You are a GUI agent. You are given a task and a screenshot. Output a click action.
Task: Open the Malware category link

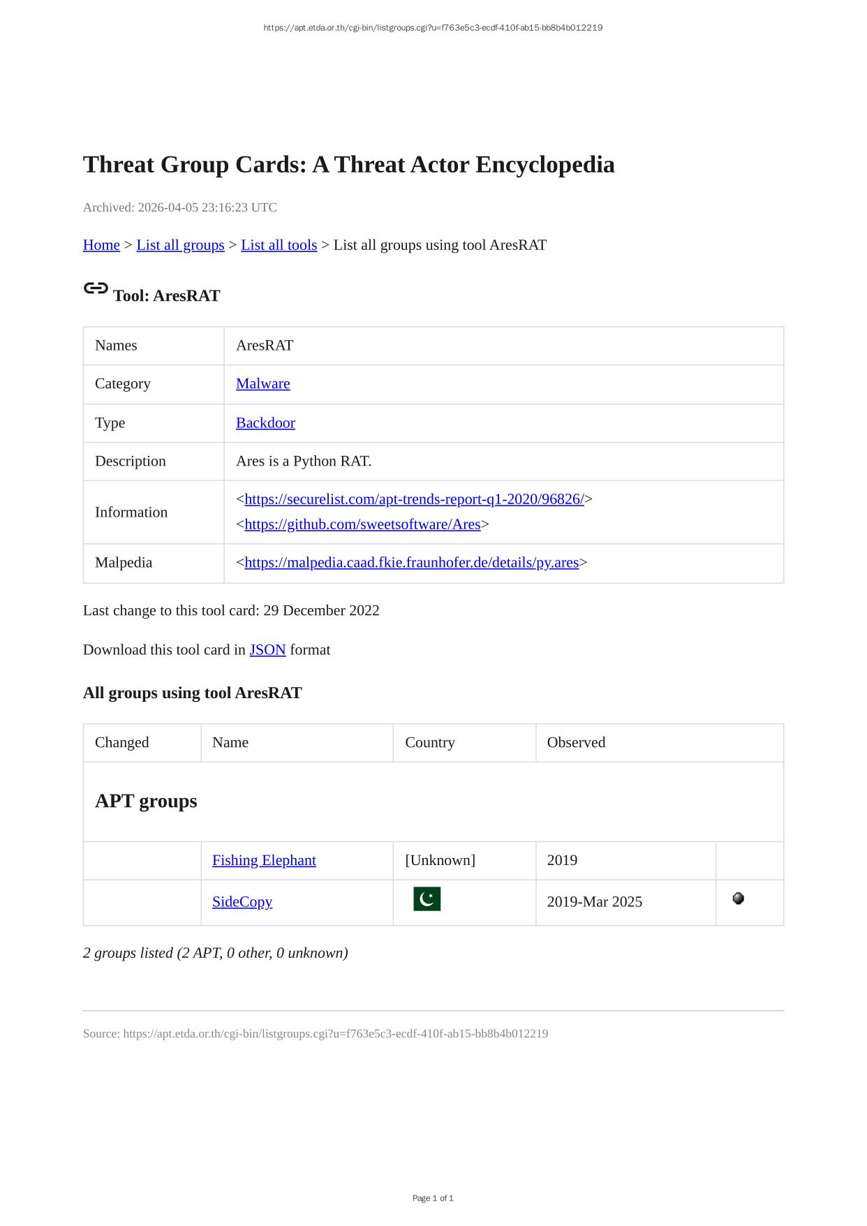coord(262,384)
